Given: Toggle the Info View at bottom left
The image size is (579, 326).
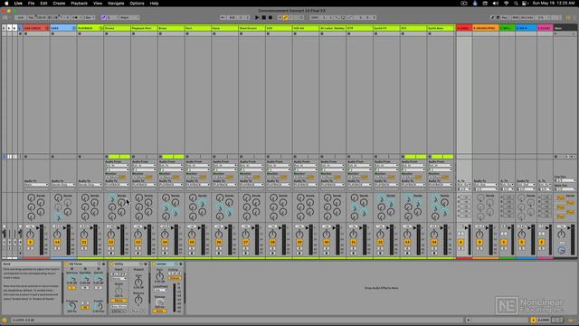Looking at the screenshot, I should (x=5, y=320).
